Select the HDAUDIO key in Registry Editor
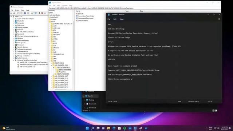This screenshot has height=131, width=233. [56, 35]
